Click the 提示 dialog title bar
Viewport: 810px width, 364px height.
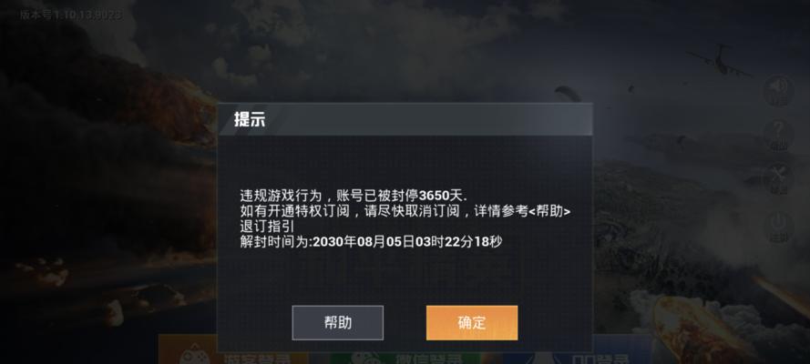click(x=405, y=119)
